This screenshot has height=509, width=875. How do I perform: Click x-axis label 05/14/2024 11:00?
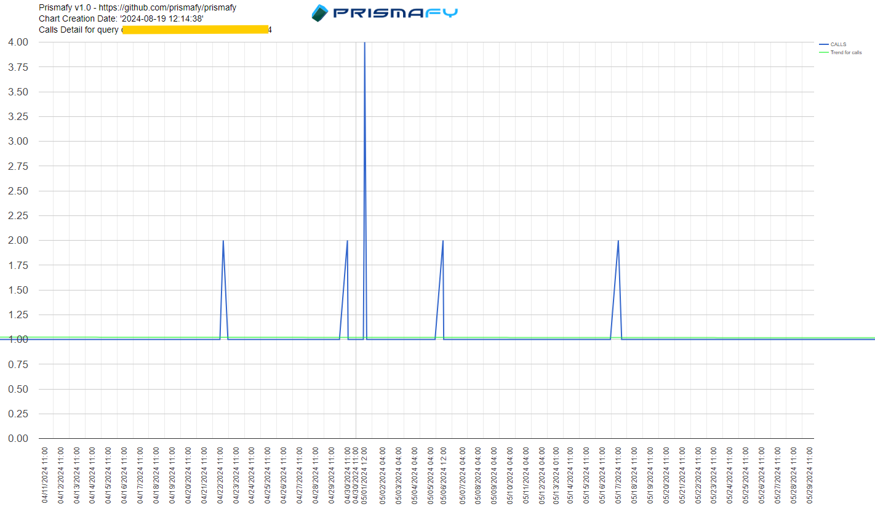pos(570,475)
